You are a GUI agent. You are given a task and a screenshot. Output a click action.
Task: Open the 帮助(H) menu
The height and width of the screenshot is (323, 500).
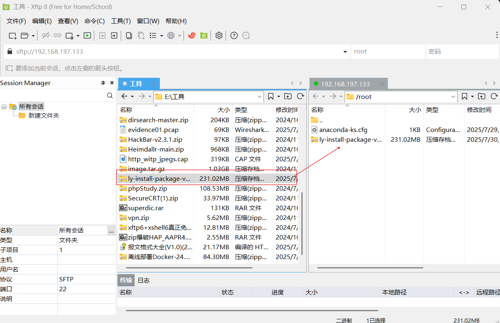point(176,21)
